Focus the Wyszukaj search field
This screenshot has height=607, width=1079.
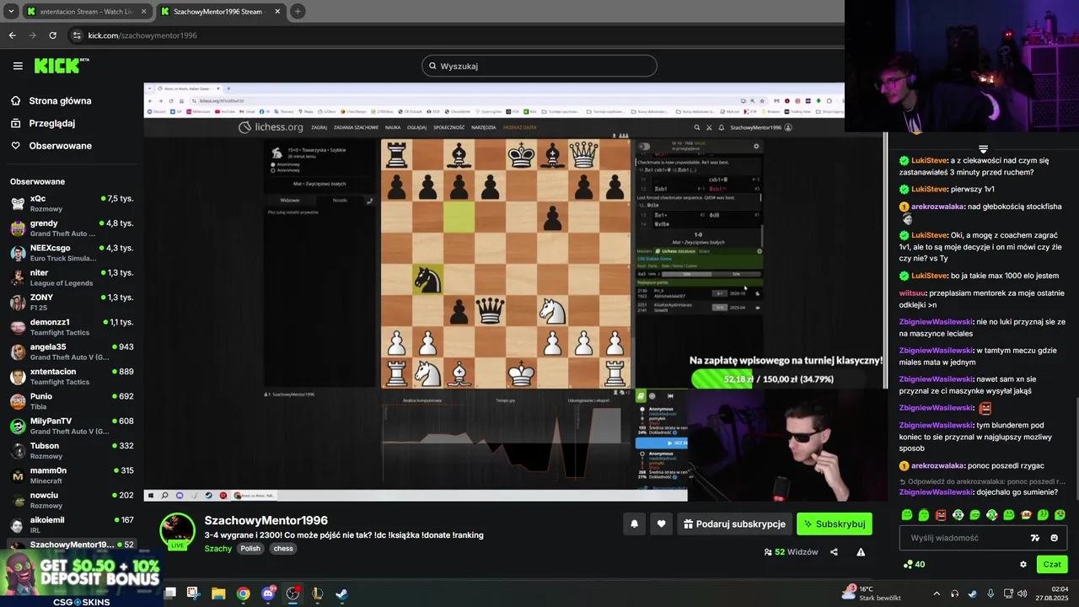click(x=539, y=66)
